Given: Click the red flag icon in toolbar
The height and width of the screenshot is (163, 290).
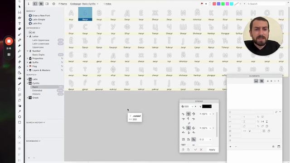Looking at the screenshot, I should click(202, 4).
